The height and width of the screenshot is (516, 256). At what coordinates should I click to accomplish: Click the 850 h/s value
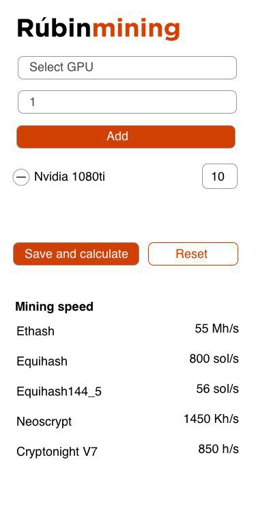[218, 449]
